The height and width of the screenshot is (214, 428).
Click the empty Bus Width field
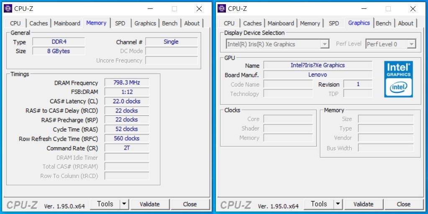[386, 148]
